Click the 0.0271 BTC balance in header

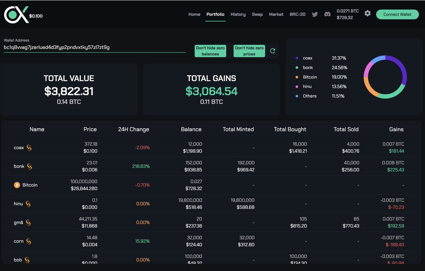coord(348,11)
